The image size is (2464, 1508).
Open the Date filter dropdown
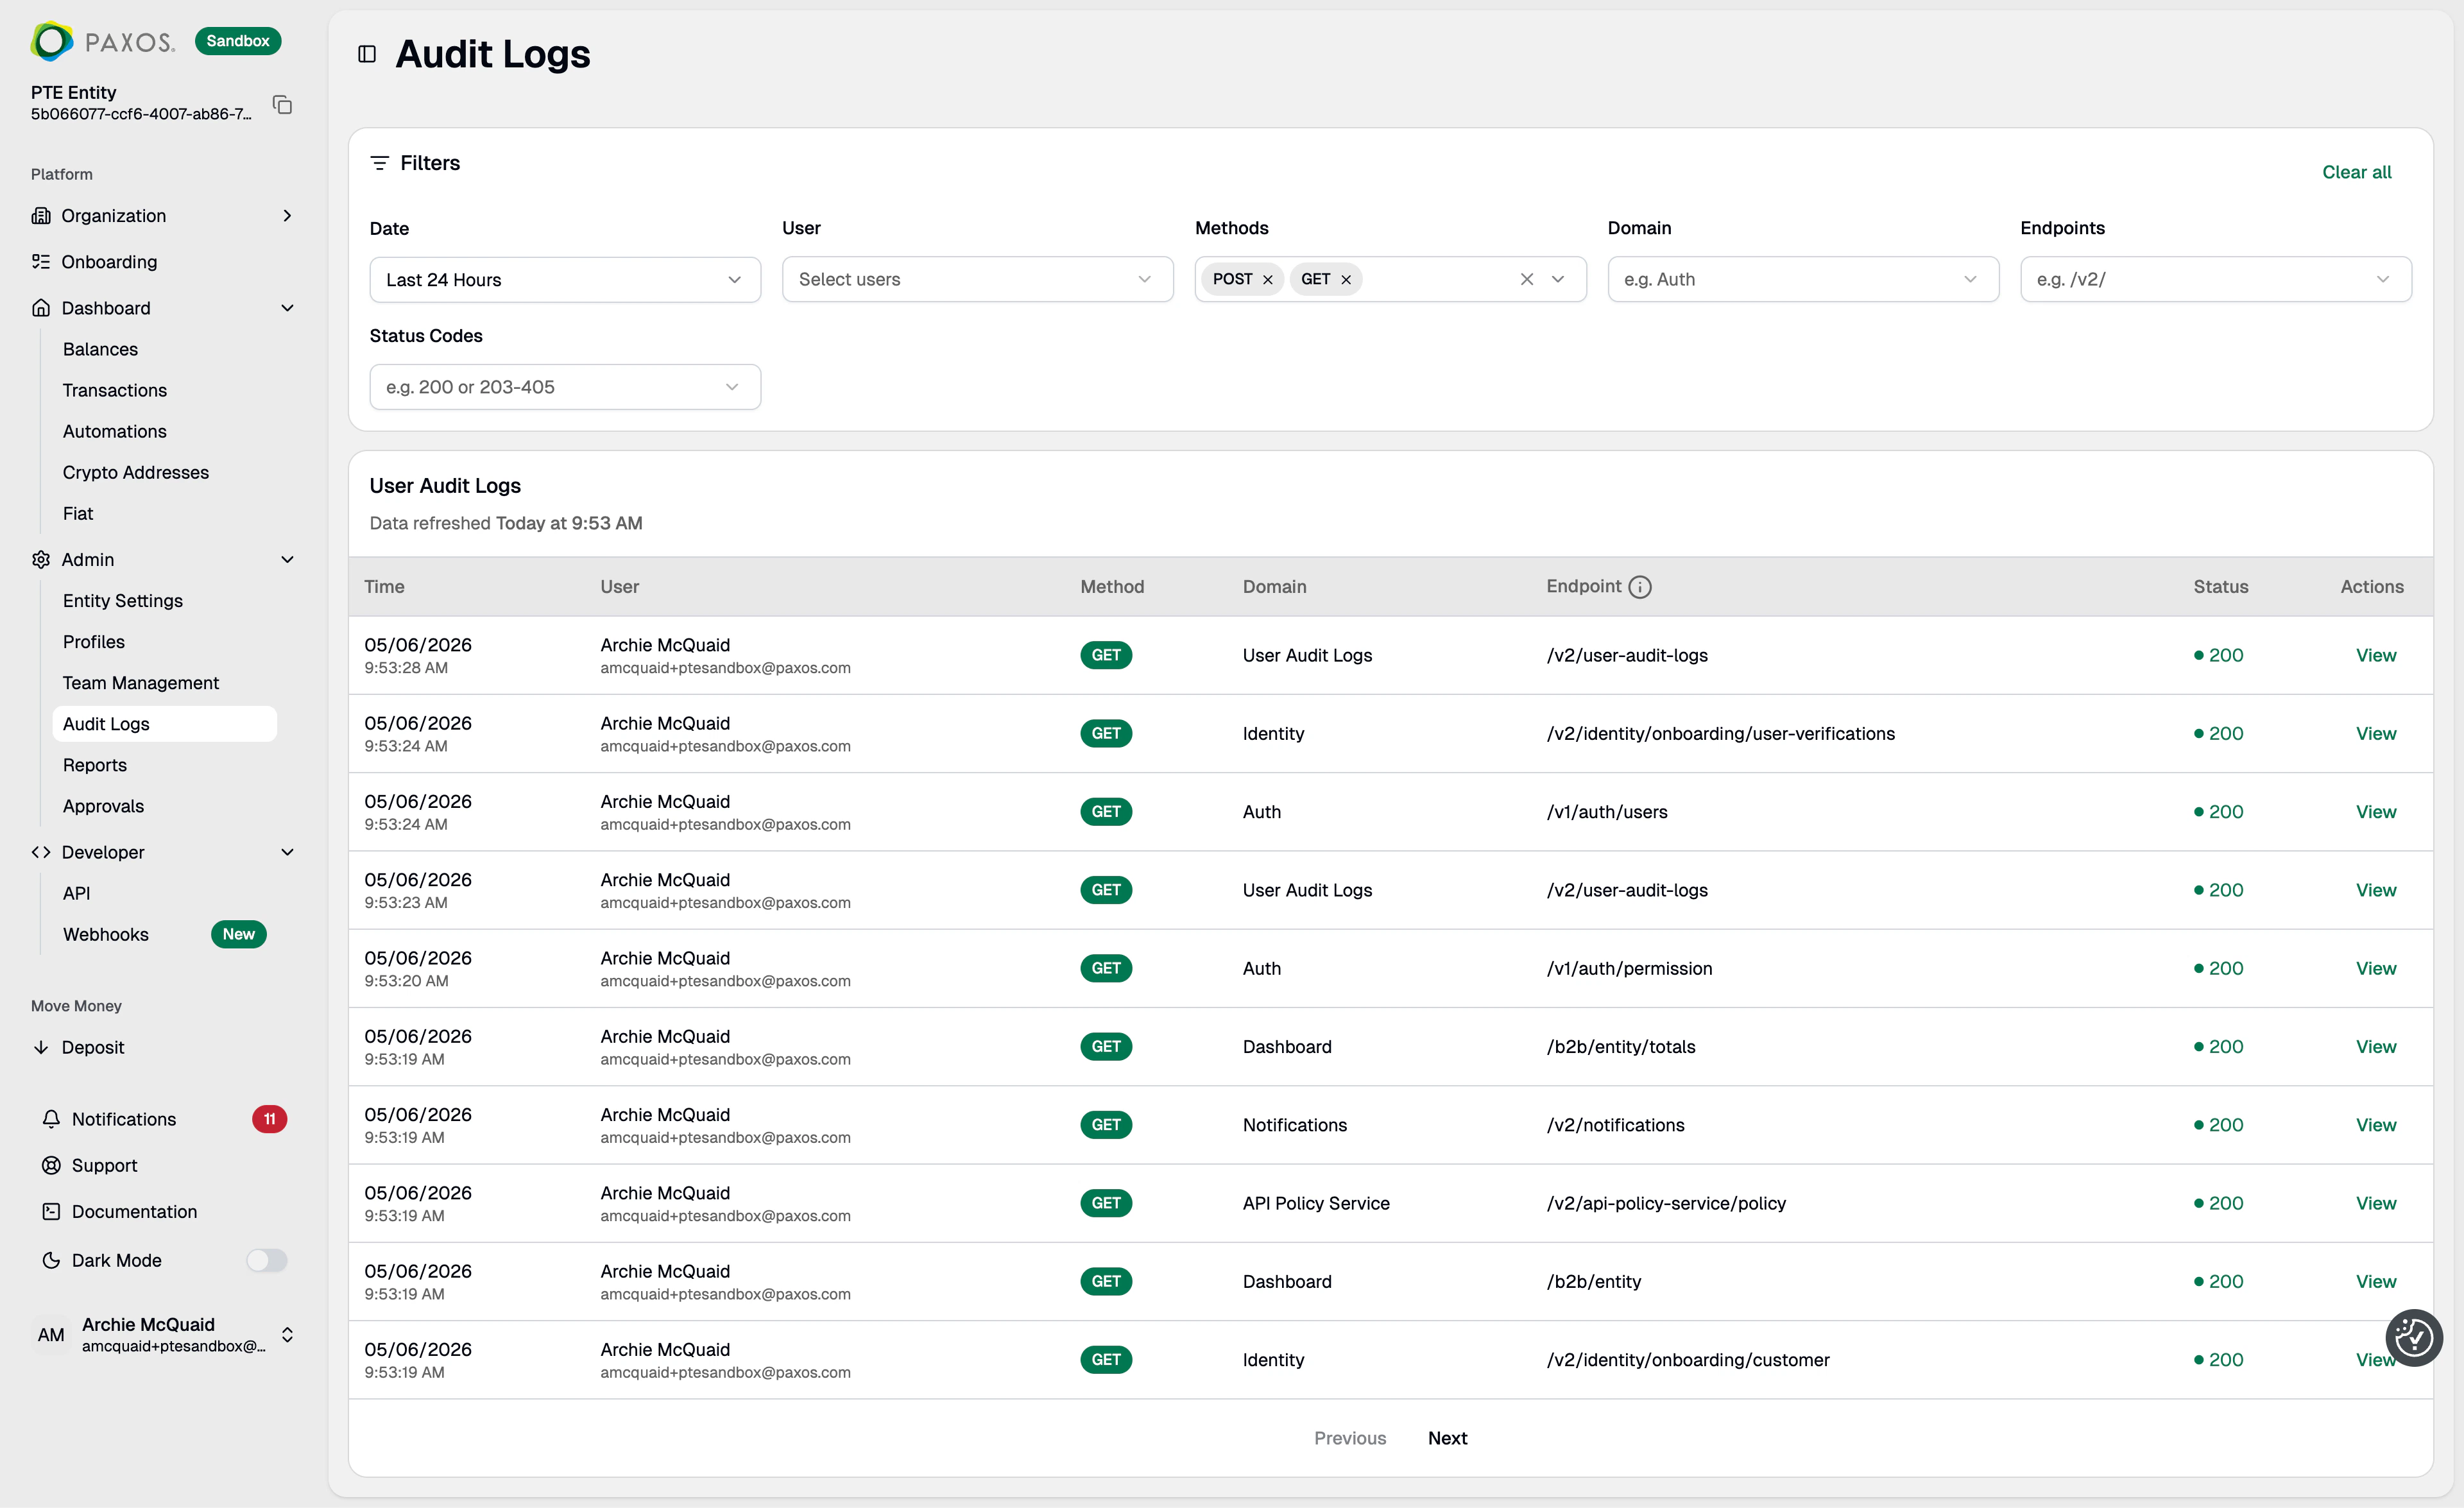point(565,280)
